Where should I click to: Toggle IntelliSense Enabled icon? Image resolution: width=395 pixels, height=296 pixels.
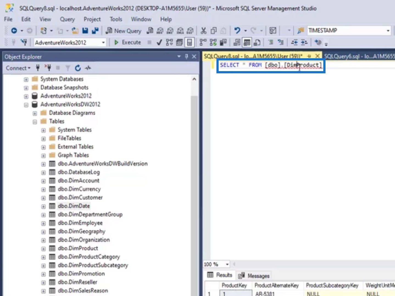(190, 42)
